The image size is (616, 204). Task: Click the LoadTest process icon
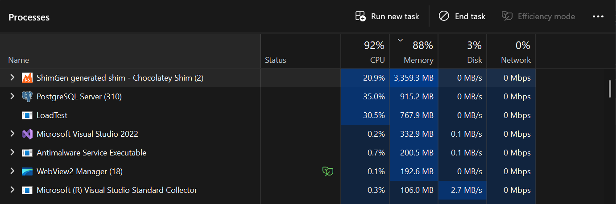pos(27,115)
